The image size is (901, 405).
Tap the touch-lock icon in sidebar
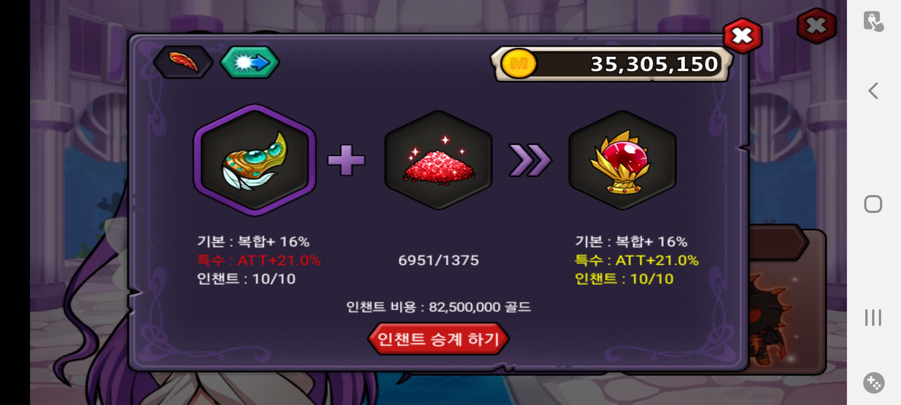tap(874, 21)
